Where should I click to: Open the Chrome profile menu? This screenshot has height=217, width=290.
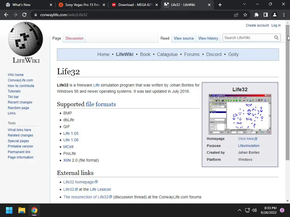click(275, 15)
